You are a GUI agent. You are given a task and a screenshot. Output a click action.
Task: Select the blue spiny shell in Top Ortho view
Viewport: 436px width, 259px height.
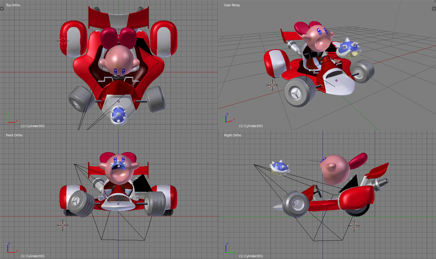tap(119, 115)
